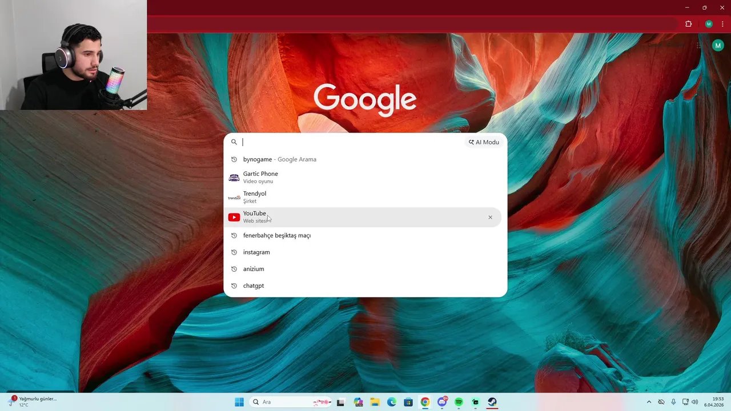The width and height of the screenshot is (731, 411).
Task: Open Microsoft Store from the taskbar
Action: click(408, 402)
